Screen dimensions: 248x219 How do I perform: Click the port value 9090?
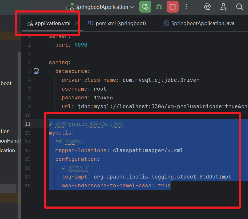point(81,45)
